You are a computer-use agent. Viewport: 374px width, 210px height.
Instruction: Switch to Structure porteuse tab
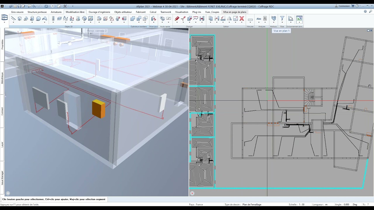pos(37,12)
